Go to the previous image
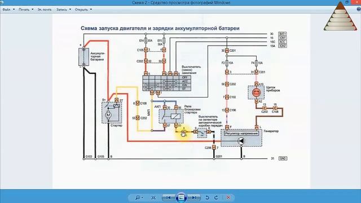Viewport: 361px width, 203px height. point(169,197)
